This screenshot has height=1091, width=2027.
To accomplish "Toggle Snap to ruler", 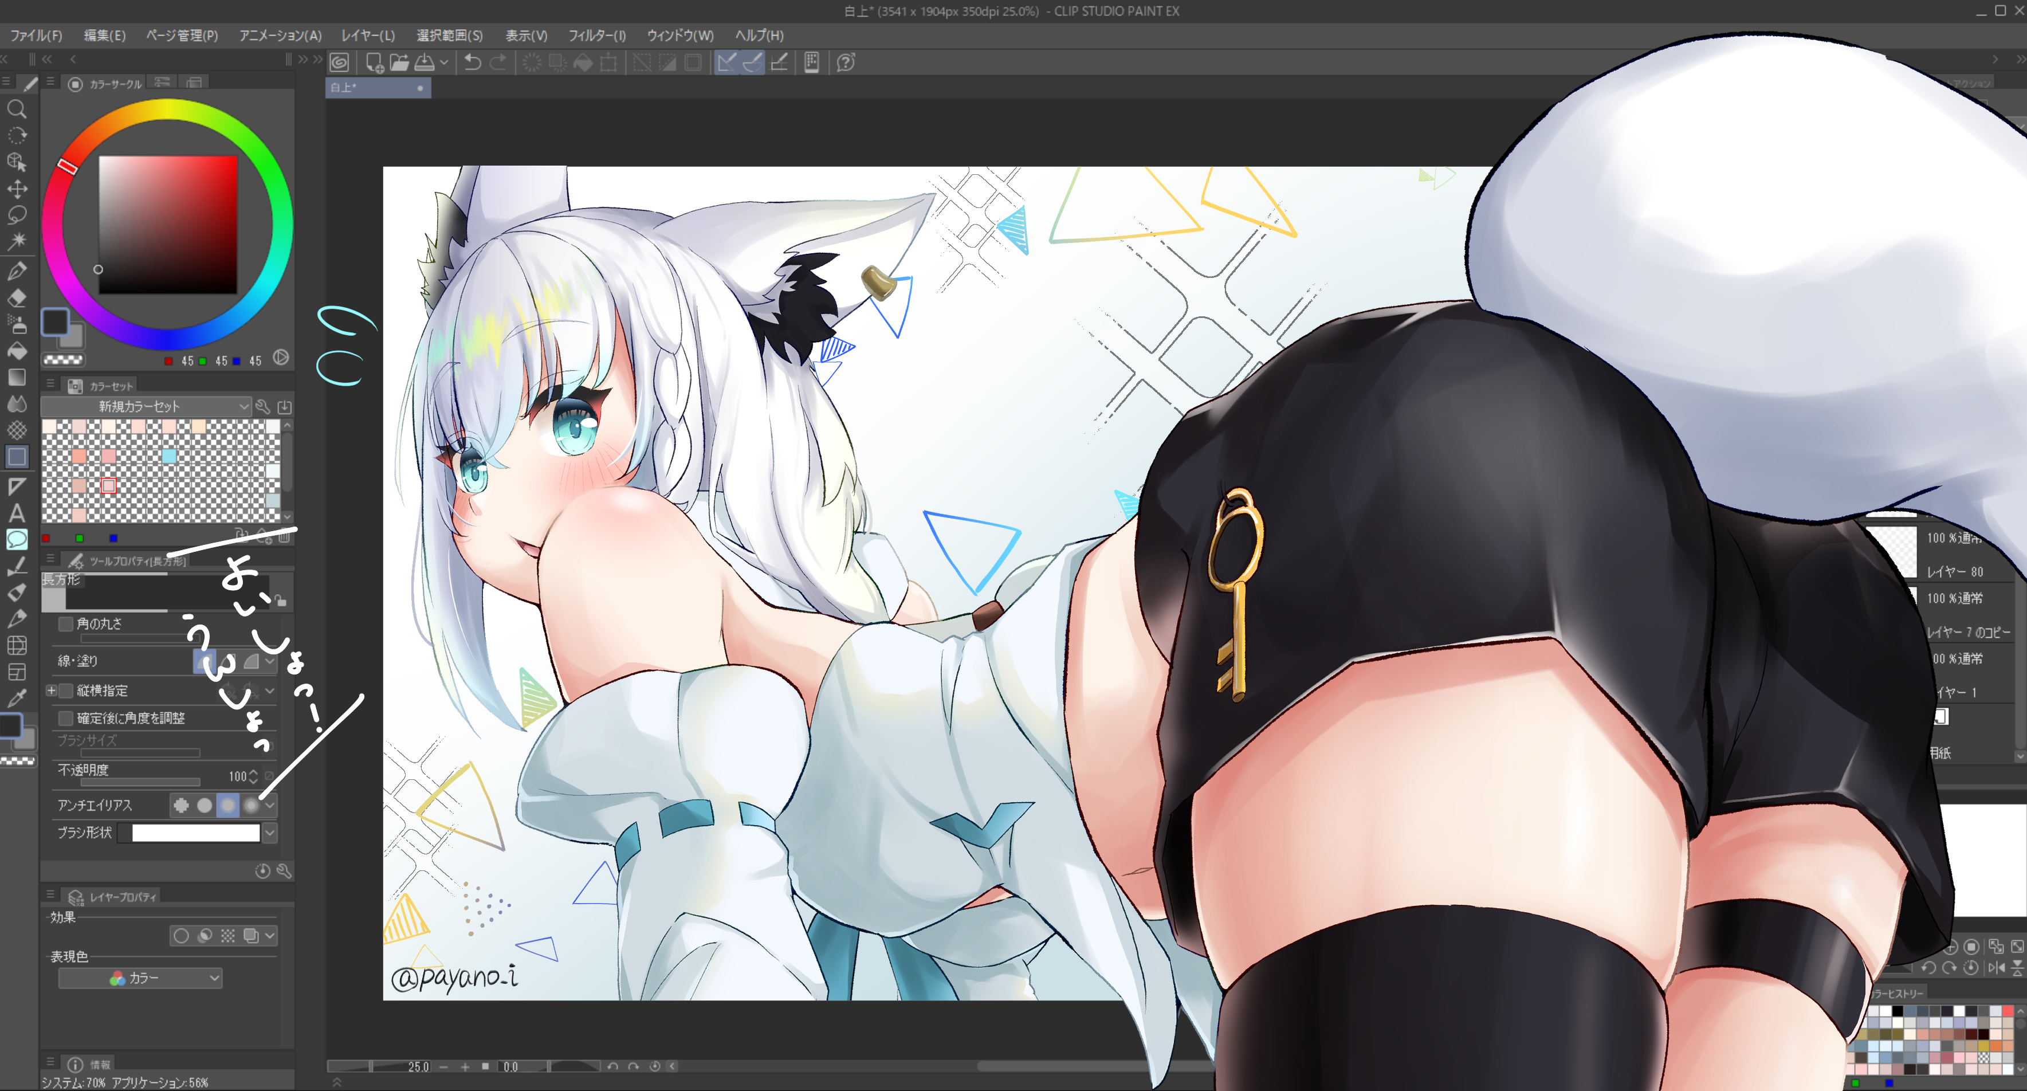I will coord(727,62).
